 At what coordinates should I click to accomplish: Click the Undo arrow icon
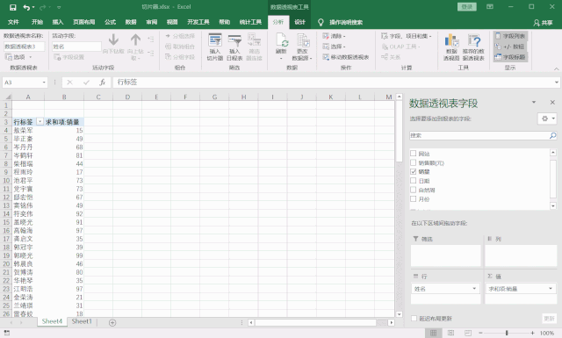click(x=26, y=7)
